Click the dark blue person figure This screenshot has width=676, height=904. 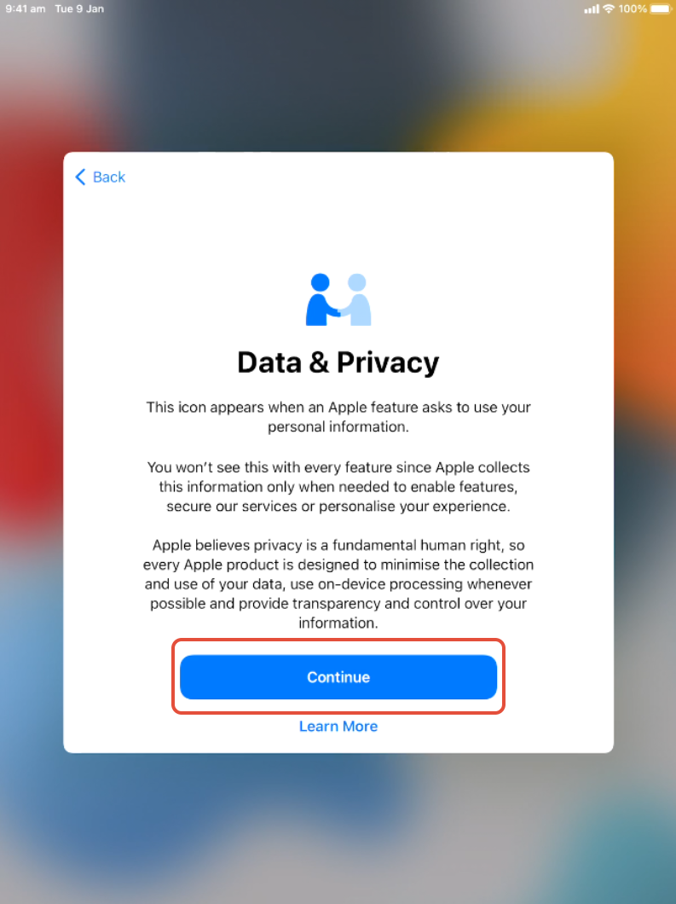coord(321,300)
